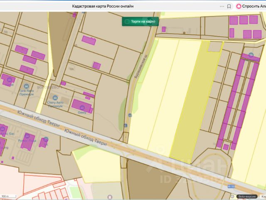Click Спросить Алису assistant button
Image resolution: width=266 pixels, height=200 pixels.
(x=251, y=6)
